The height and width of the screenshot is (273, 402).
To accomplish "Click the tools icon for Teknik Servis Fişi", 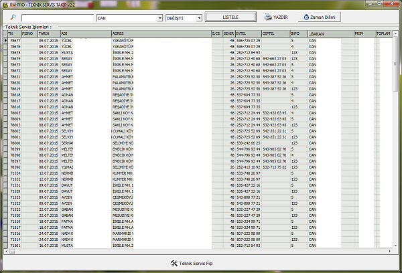I will (x=174, y=262).
